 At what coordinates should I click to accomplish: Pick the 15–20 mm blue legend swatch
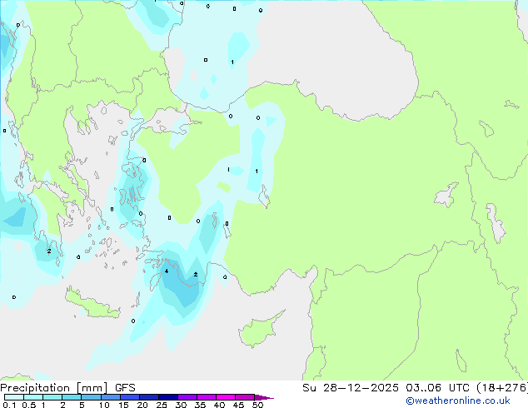pos(130,397)
